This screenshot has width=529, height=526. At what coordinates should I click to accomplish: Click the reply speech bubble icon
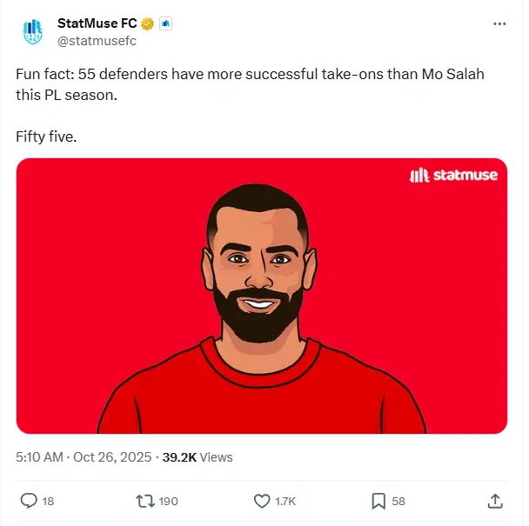point(29,501)
